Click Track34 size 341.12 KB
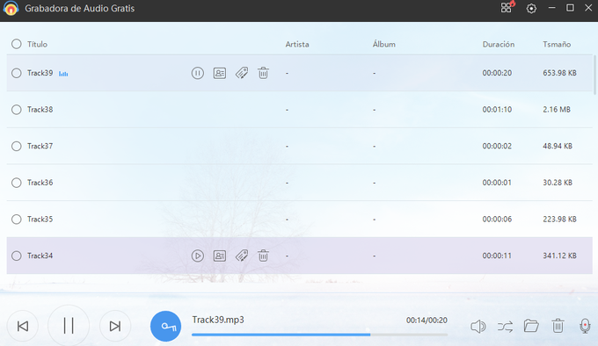 pos(559,256)
